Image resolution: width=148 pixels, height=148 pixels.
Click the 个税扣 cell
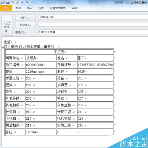point(15,118)
